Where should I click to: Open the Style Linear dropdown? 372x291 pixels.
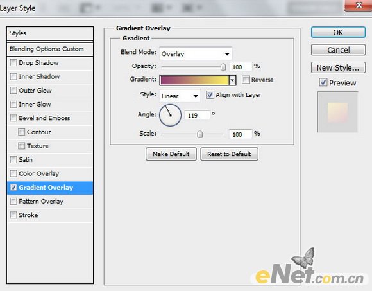coord(180,96)
